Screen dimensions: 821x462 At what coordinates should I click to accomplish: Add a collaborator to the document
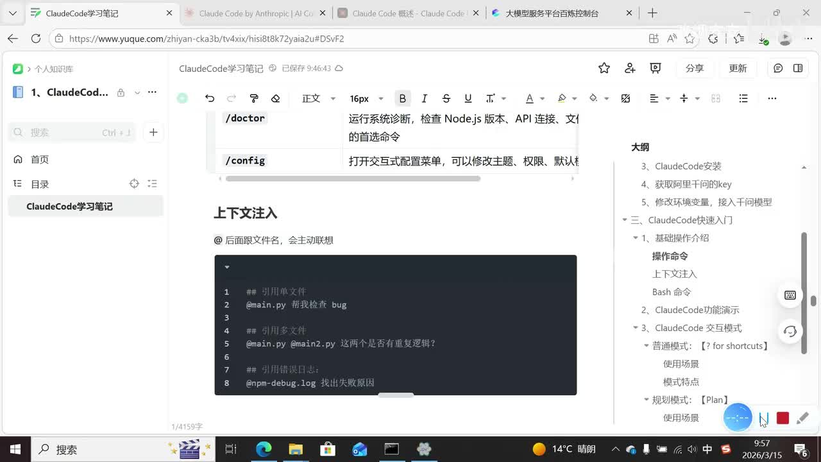[x=630, y=68]
